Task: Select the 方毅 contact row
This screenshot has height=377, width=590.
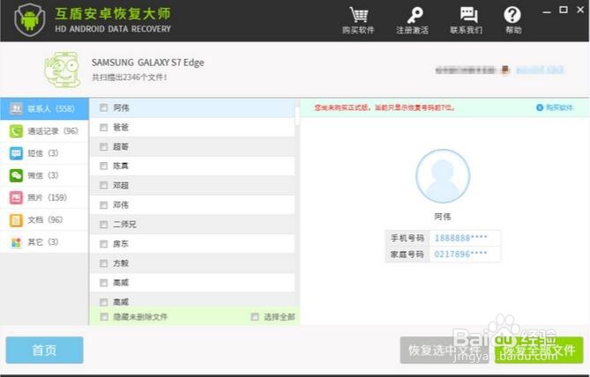Action: 192,263
